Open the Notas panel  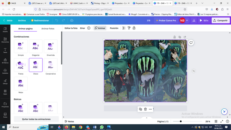[x=69, y=121]
